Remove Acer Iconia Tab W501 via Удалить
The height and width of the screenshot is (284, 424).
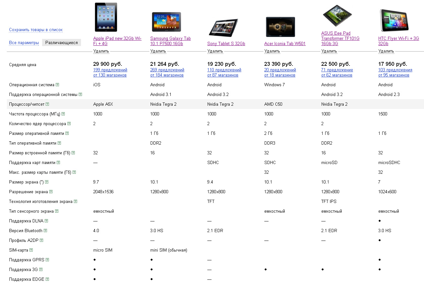[x=272, y=51]
